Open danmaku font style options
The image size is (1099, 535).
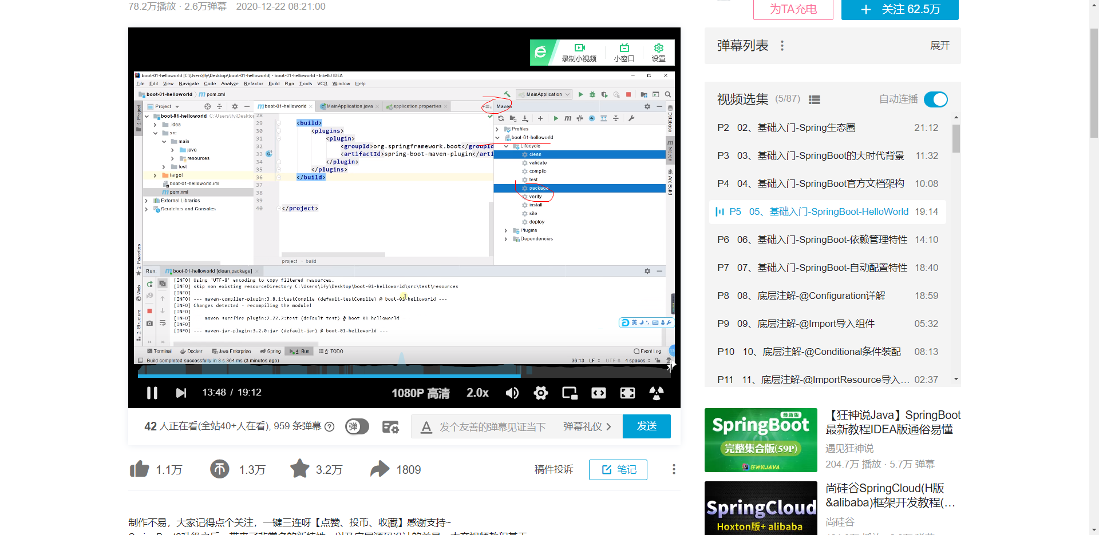(426, 427)
